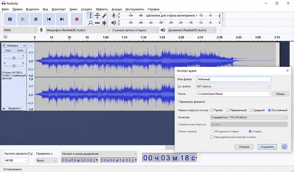Select the Стерео channel mode
294x172 pixels.
click(x=250, y=132)
